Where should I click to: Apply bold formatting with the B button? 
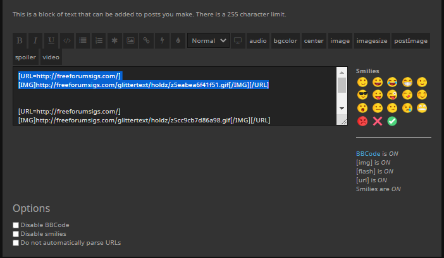[x=20, y=40]
